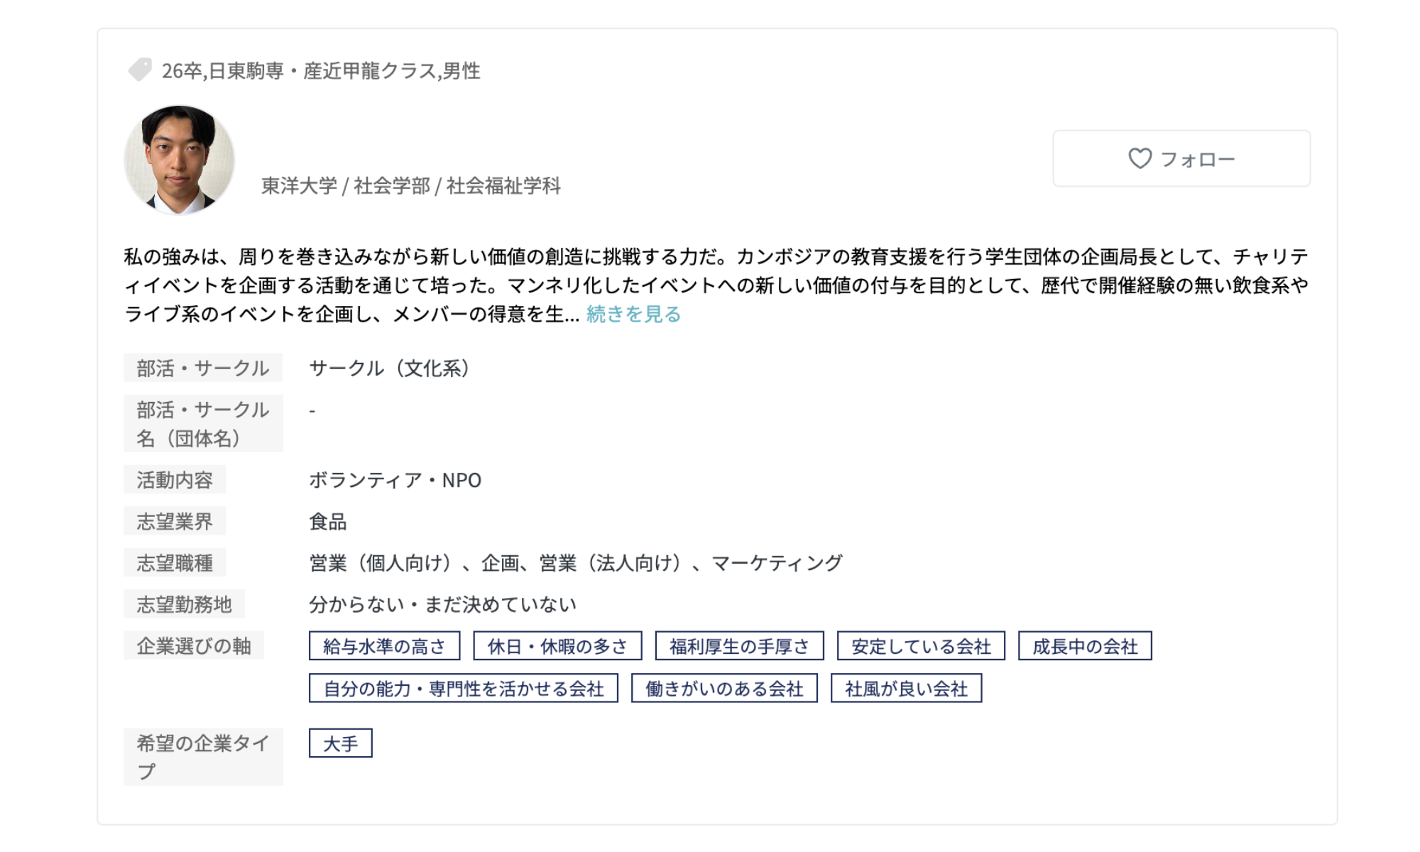Click the 働きがいのある会社 tag

(724, 689)
